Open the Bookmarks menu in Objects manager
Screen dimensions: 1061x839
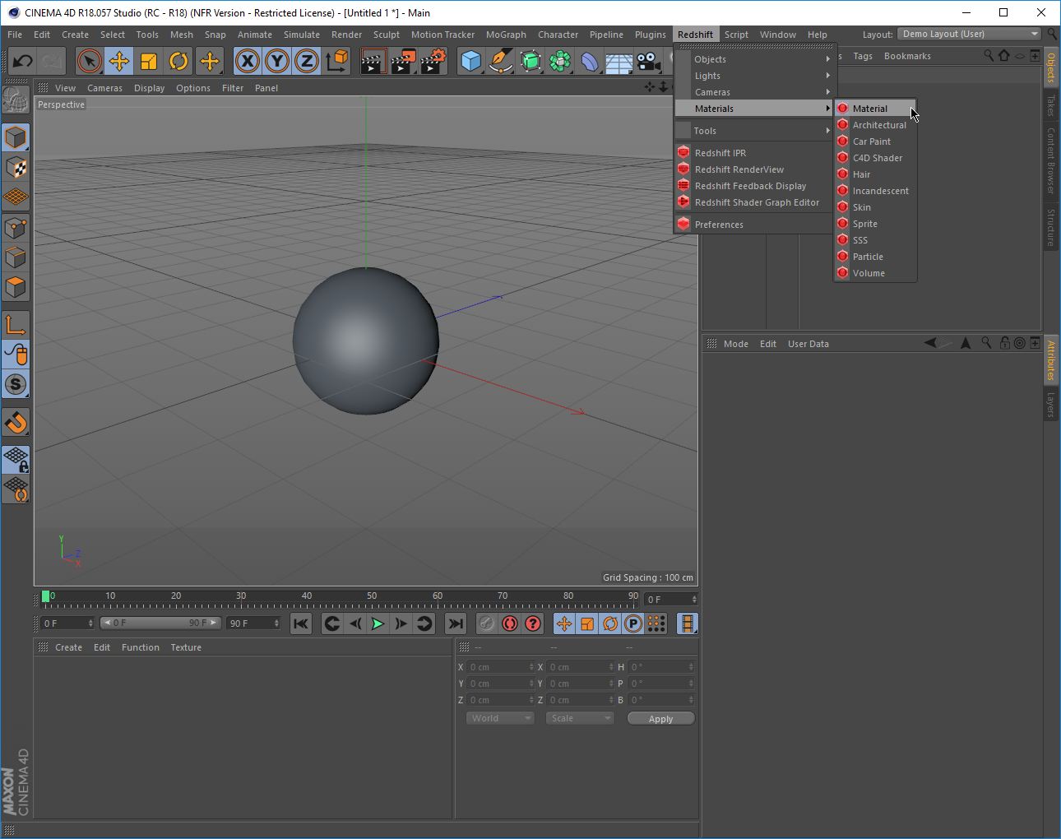pyautogui.click(x=907, y=56)
